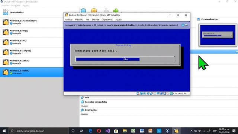
Task: Click the 'Escribe aquí para buscar' search box
Action: [x=39, y=131]
